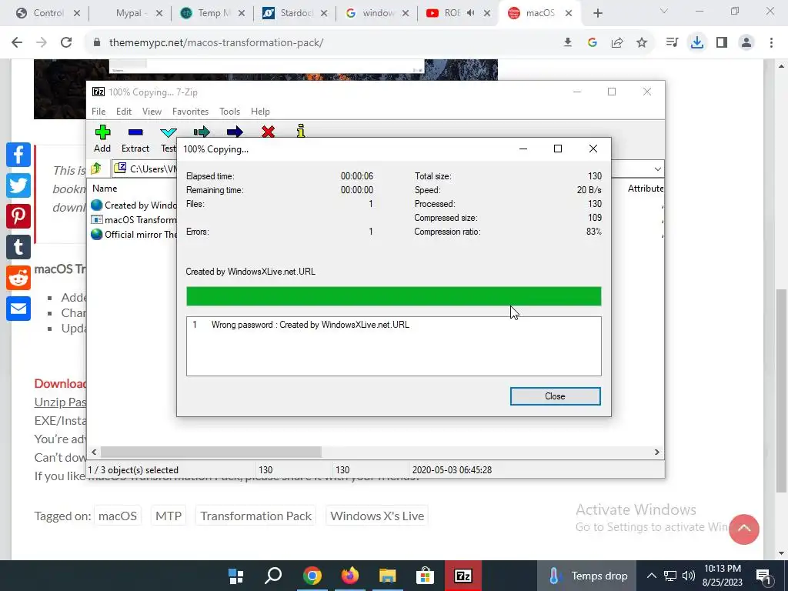Open Microsoft Store from the taskbar

[x=425, y=576]
